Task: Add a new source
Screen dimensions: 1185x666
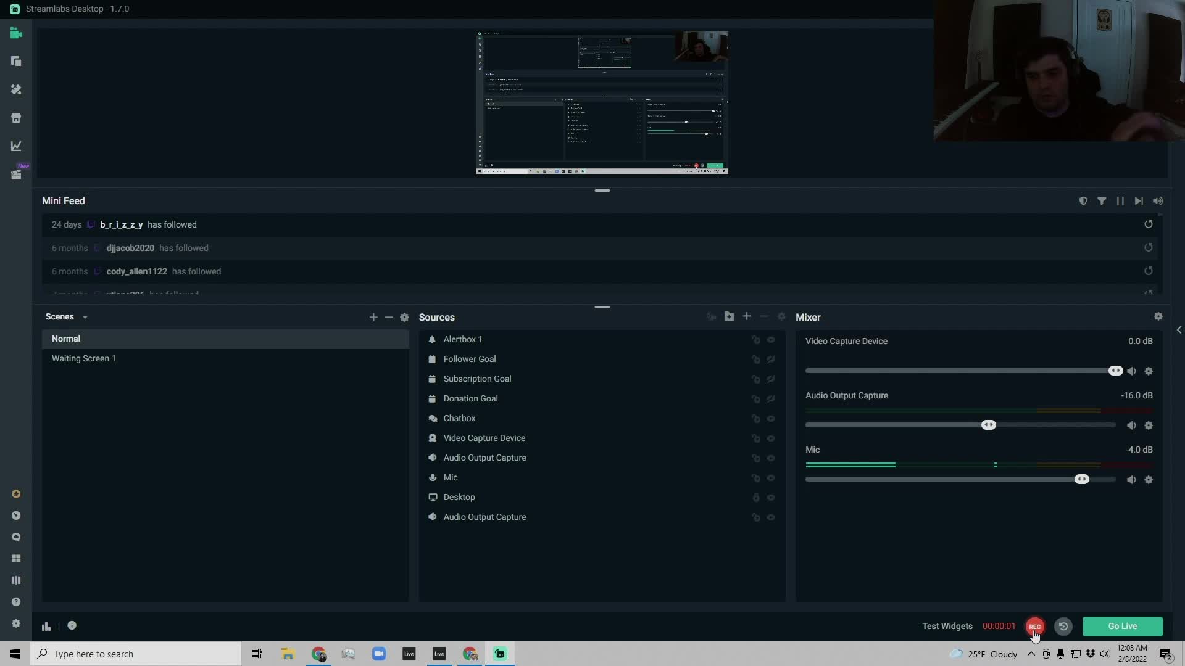Action: 747,316
